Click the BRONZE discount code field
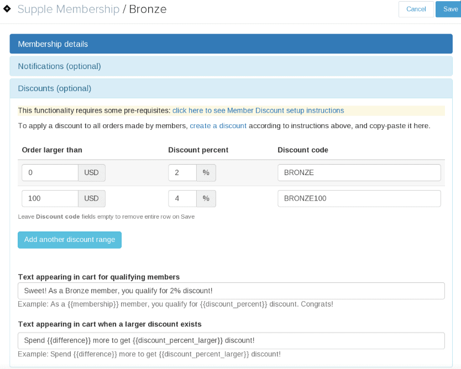The image size is (461, 369). (359, 173)
